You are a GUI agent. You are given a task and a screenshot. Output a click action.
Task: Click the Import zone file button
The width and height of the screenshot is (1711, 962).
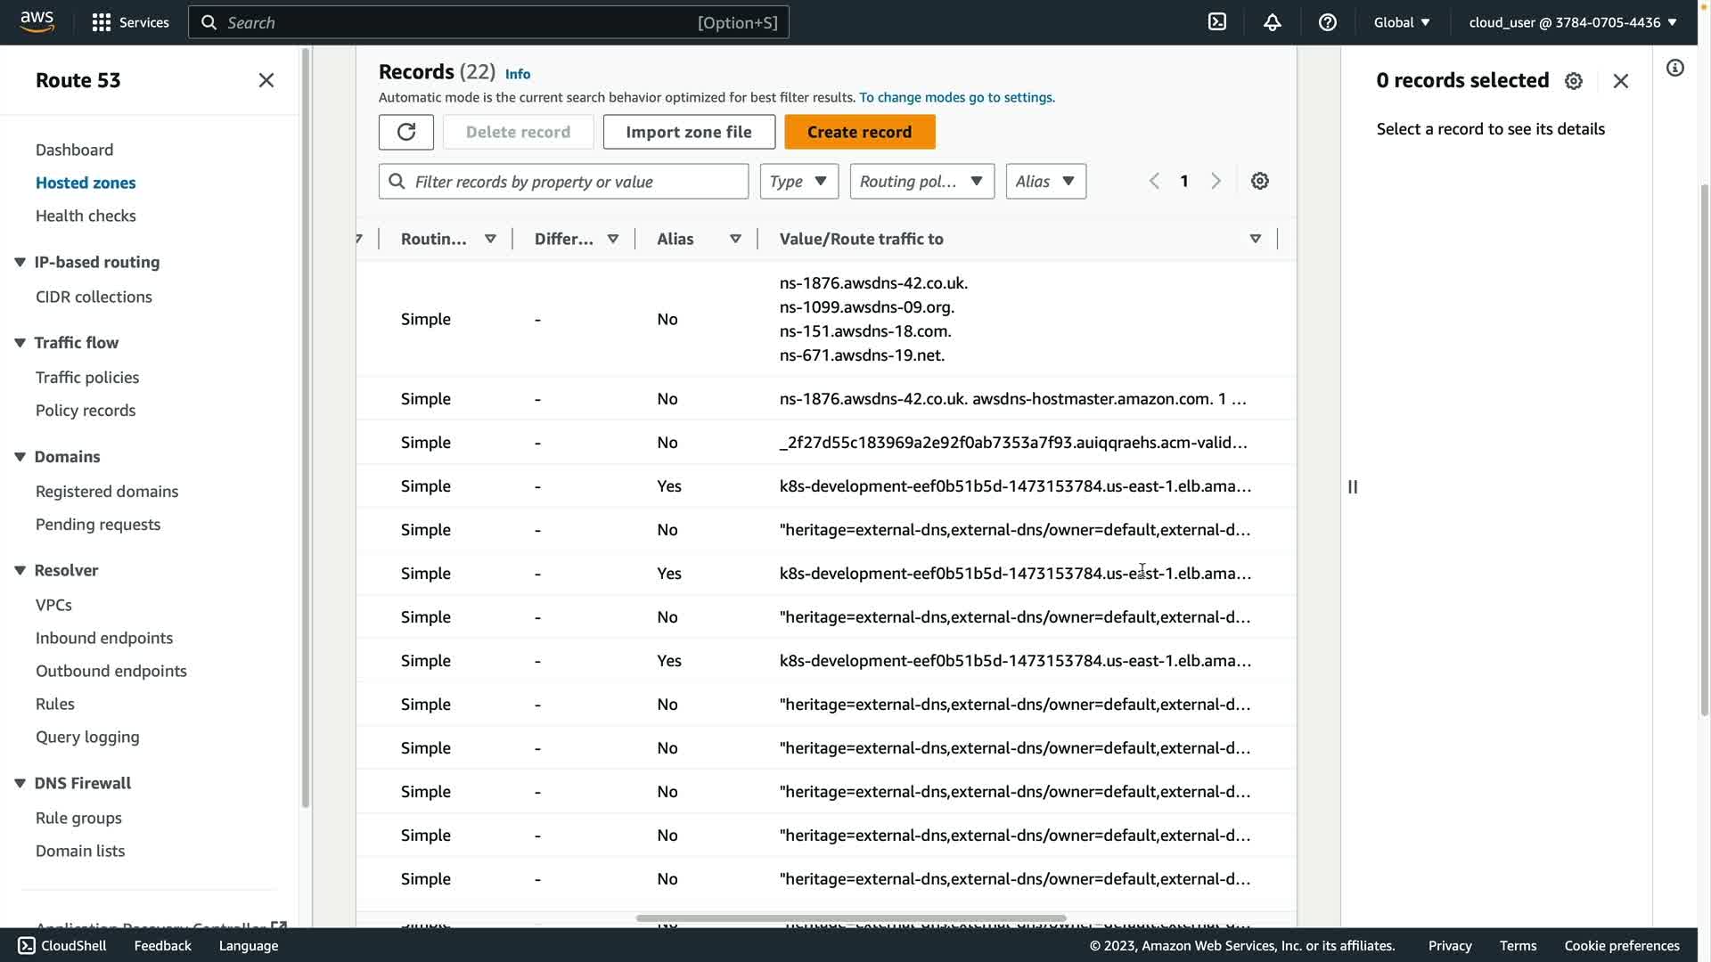[688, 132]
